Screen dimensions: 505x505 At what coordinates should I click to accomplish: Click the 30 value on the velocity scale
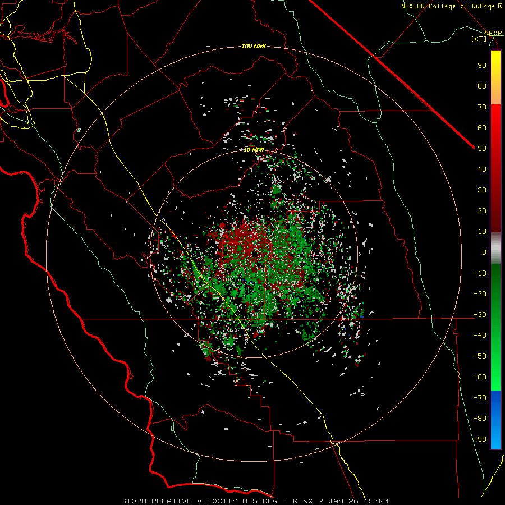482,190
